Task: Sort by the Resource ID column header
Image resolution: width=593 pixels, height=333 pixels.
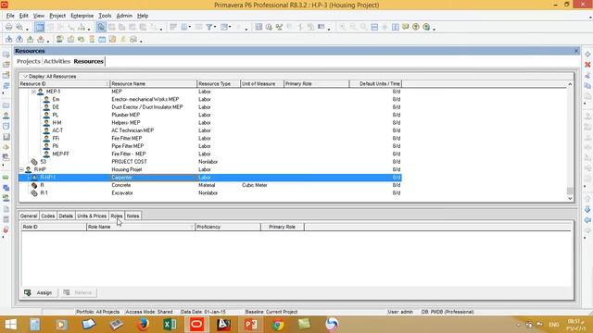Action: [x=64, y=84]
